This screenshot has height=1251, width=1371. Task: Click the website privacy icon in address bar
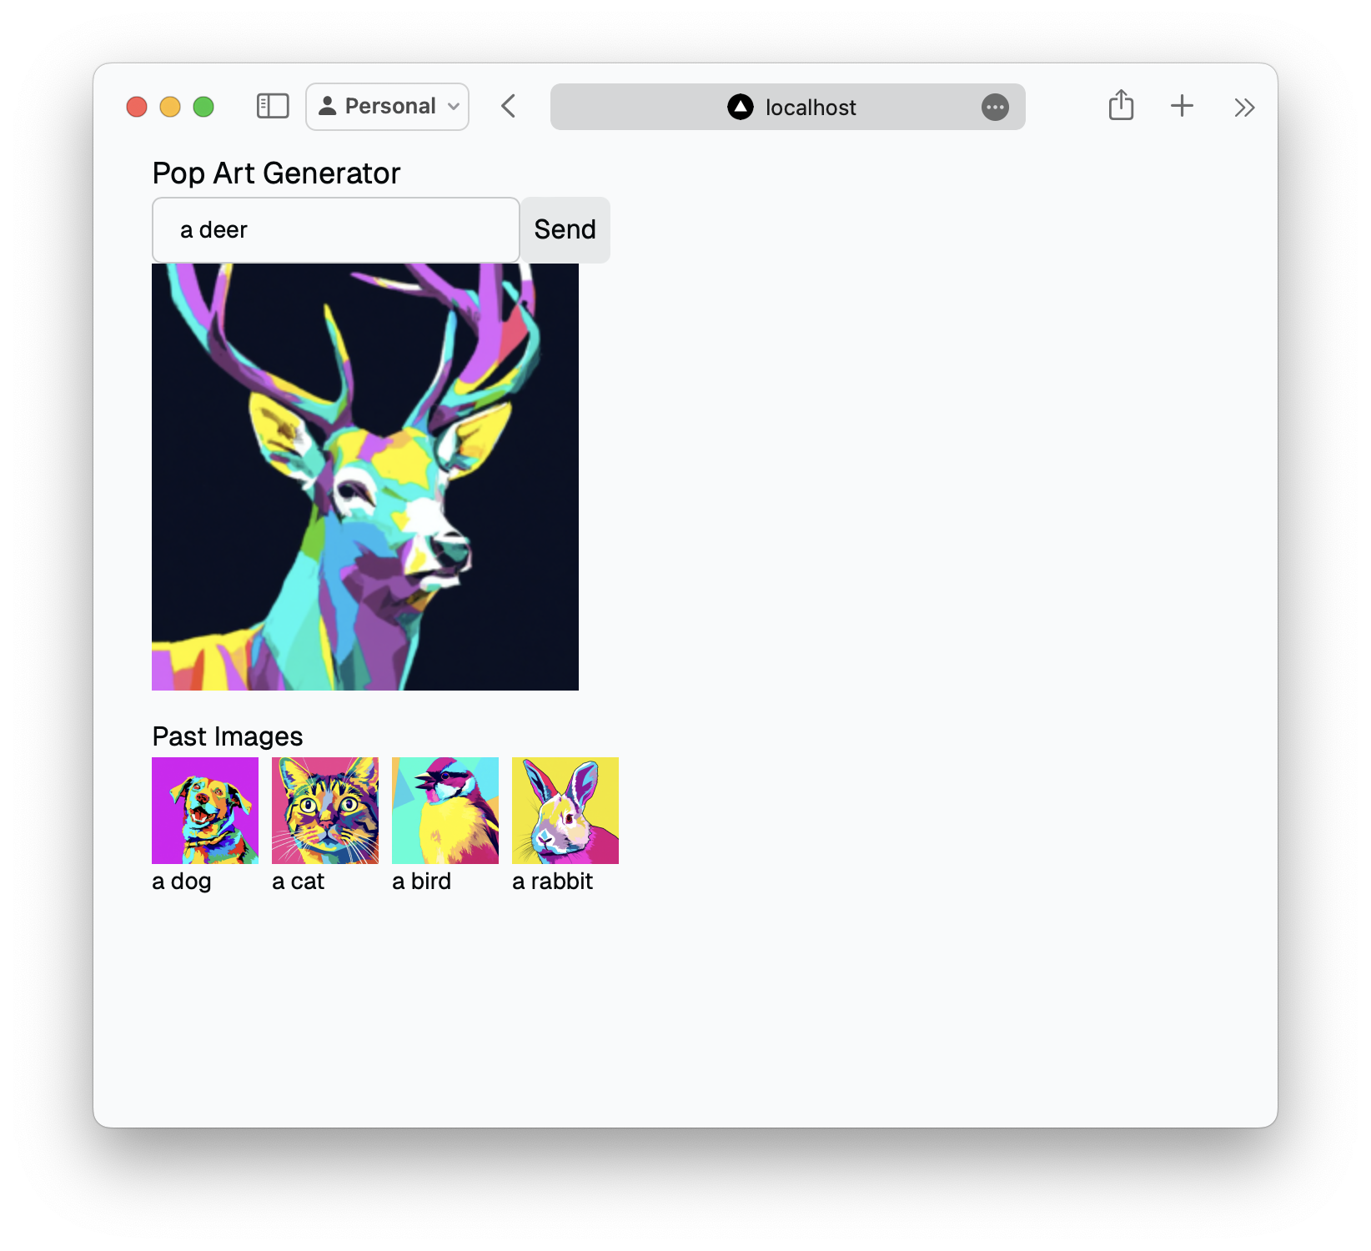739,107
